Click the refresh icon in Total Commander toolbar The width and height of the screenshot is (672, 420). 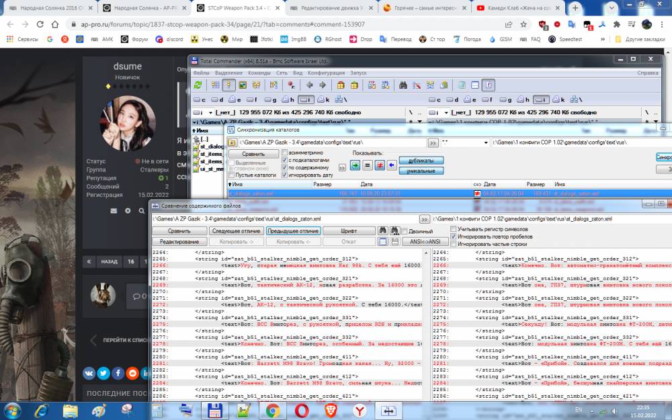point(198,85)
